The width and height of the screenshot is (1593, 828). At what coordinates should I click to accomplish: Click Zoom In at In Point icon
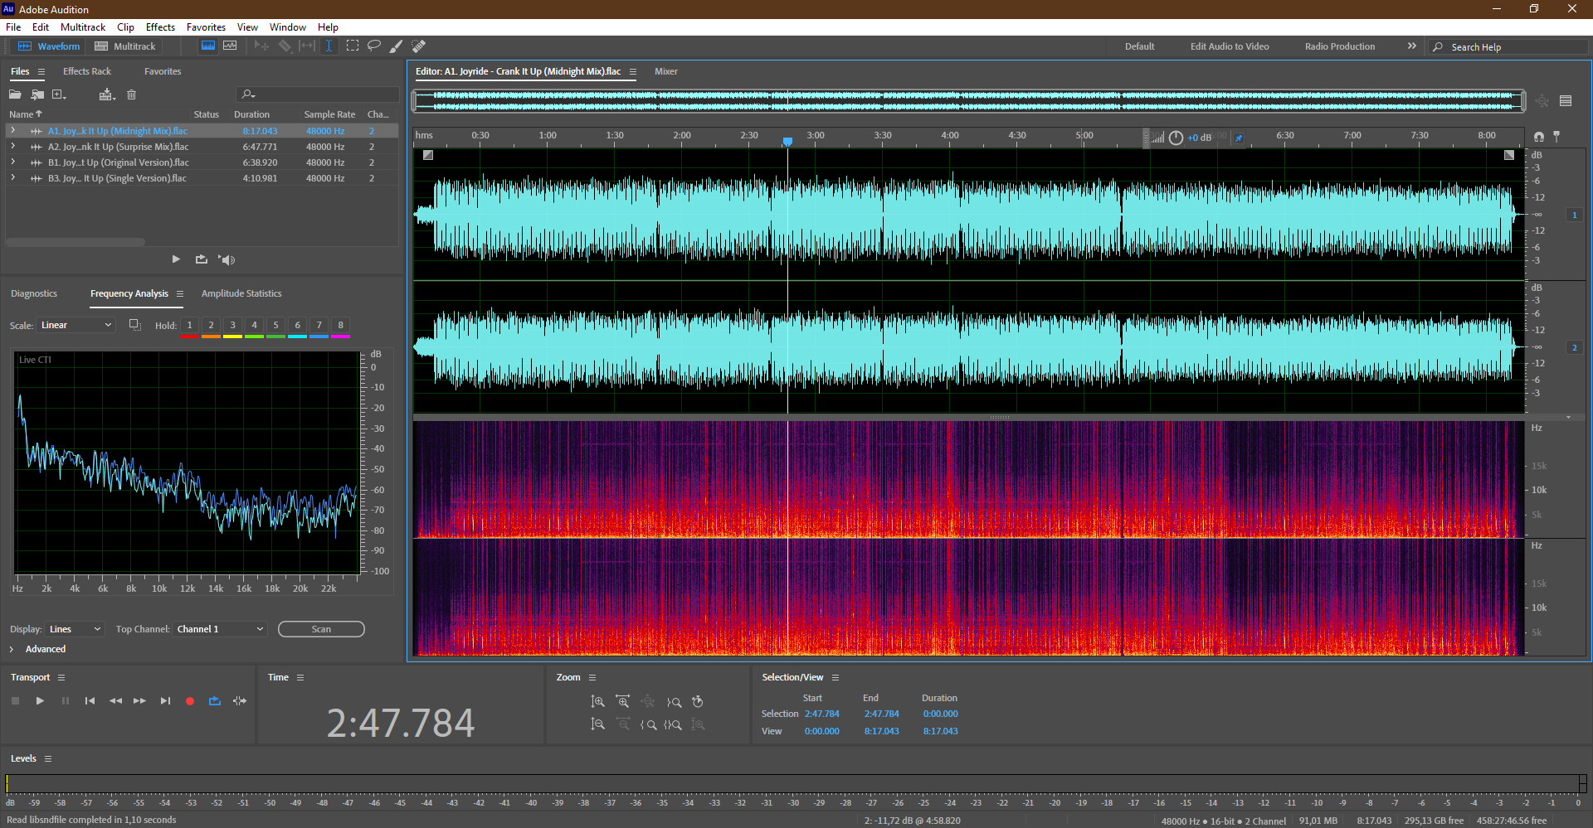(x=648, y=724)
